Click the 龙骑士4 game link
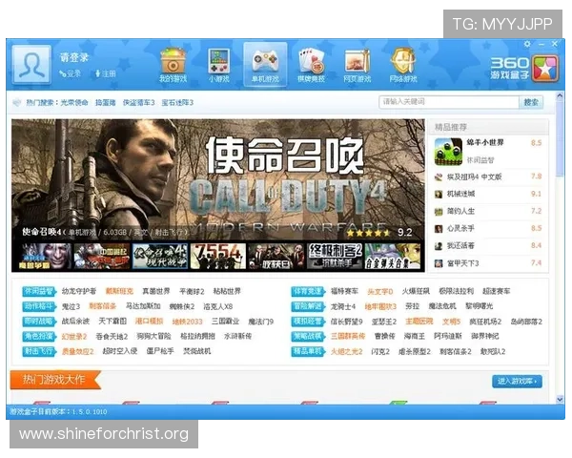Screen dimensions: 572x458 [343, 306]
